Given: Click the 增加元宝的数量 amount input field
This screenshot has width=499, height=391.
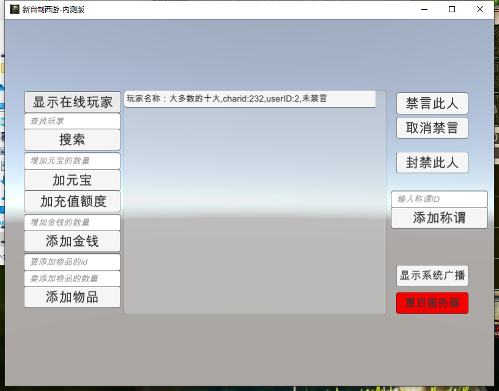Looking at the screenshot, I should [x=72, y=161].
